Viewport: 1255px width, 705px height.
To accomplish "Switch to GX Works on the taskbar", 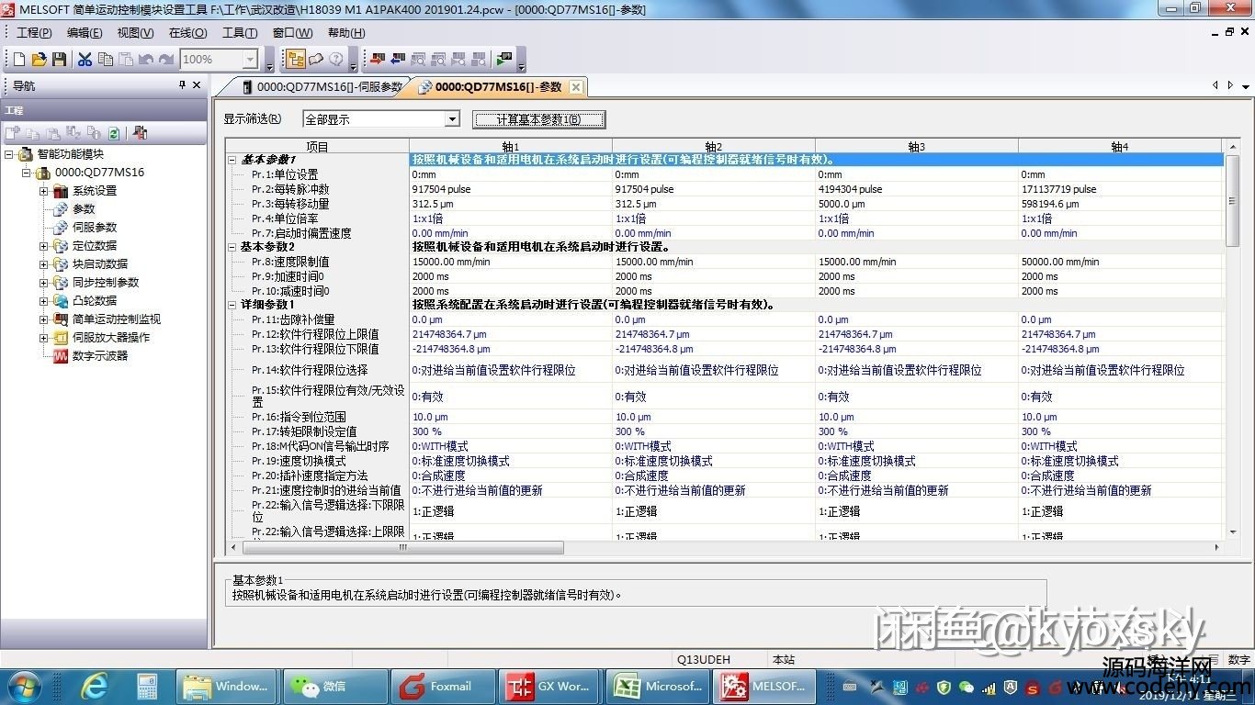I will (x=549, y=686).
